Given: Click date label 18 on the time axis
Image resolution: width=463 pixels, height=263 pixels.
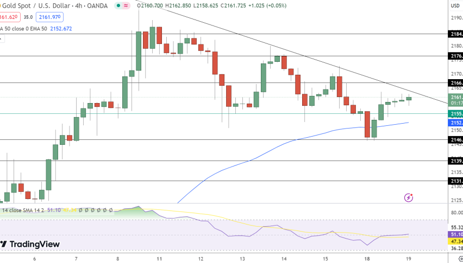Looking at the screenshot, I should click(x=367, y=259).
